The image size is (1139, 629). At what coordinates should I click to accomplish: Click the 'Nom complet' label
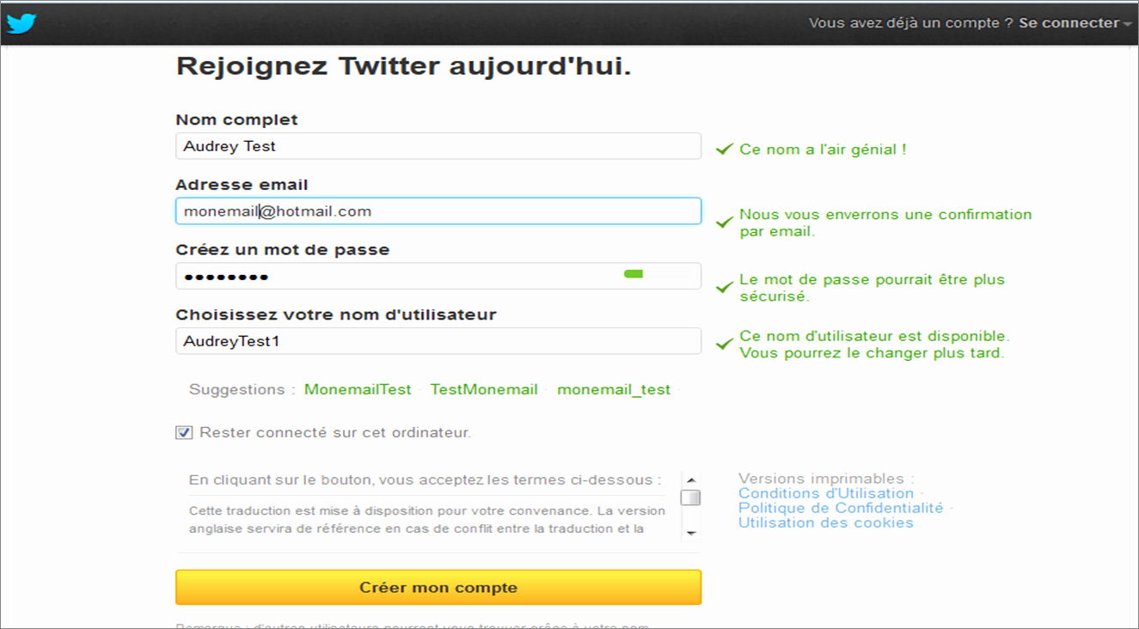[237, 119]
